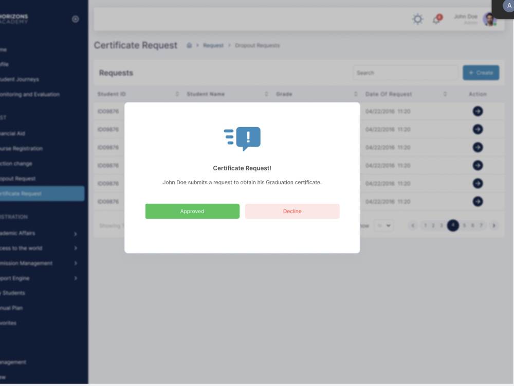The image size is (514, 386).
Task: Select pagination page 2
Action: click(x=433, y=225)
